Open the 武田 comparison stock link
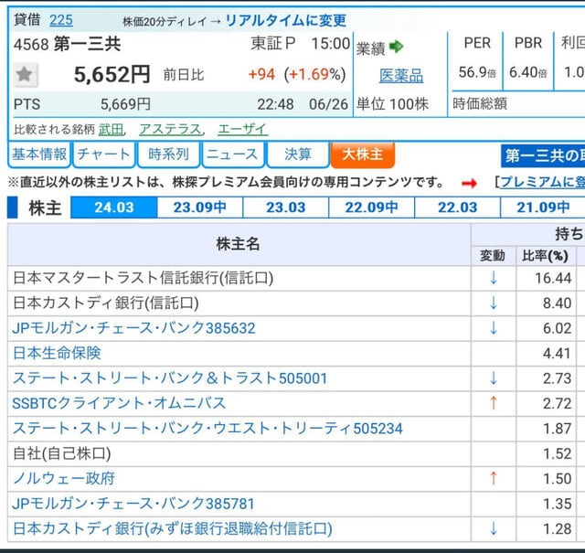The height and width of the screenshot is (553, 585). coord(111,129)
